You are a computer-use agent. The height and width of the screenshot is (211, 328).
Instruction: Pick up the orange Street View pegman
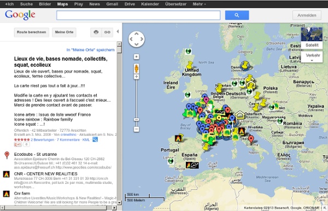[x=136, y=68]
